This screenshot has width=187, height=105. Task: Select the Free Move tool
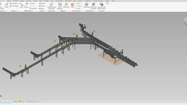(x=14, y=3)
